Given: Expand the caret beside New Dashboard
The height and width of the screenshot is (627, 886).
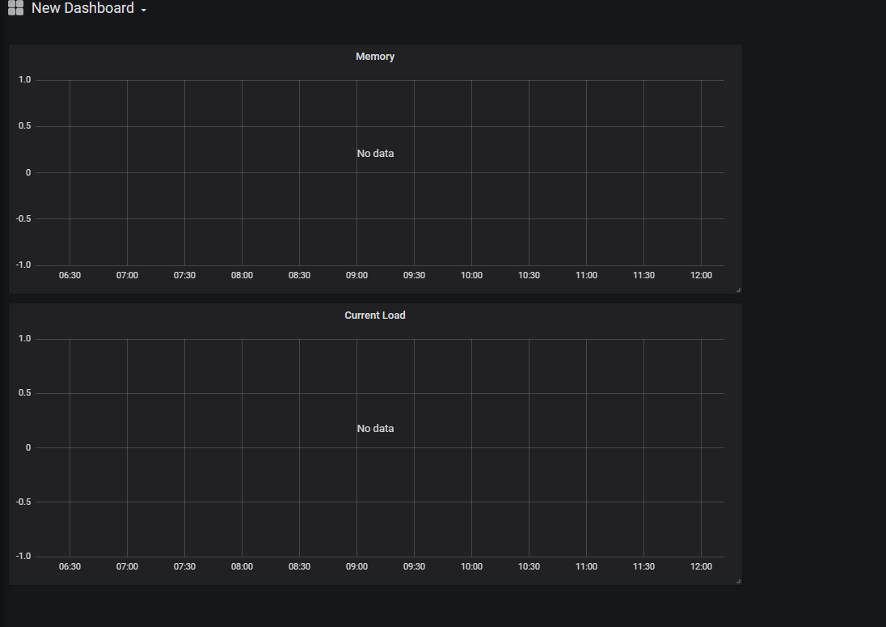Looking at the screenshot, I should point(144,11).
